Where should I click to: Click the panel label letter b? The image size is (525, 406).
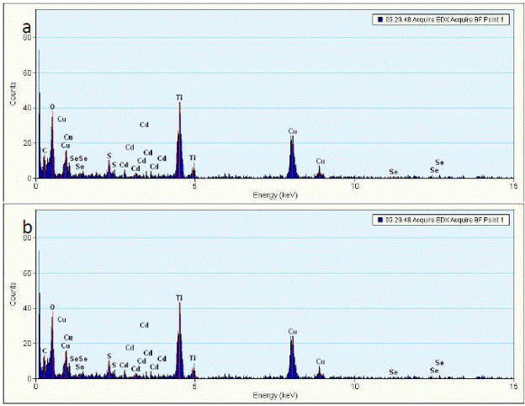pyautogui.click(x=27, y=228)
